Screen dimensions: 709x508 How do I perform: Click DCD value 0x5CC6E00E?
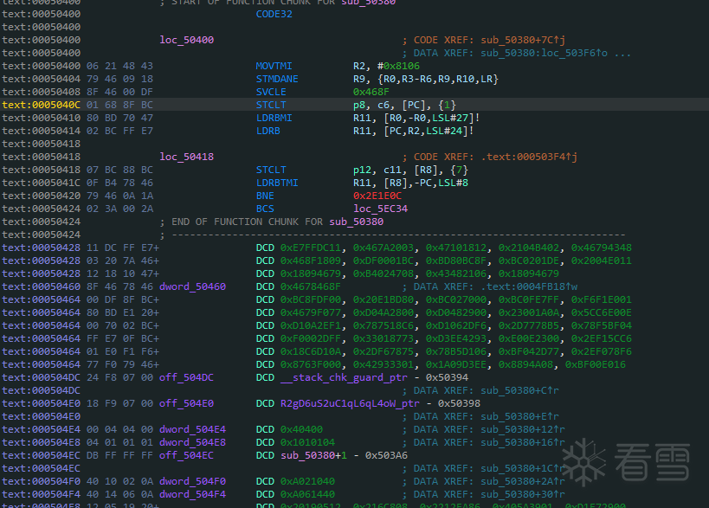[x=602, y=312]
